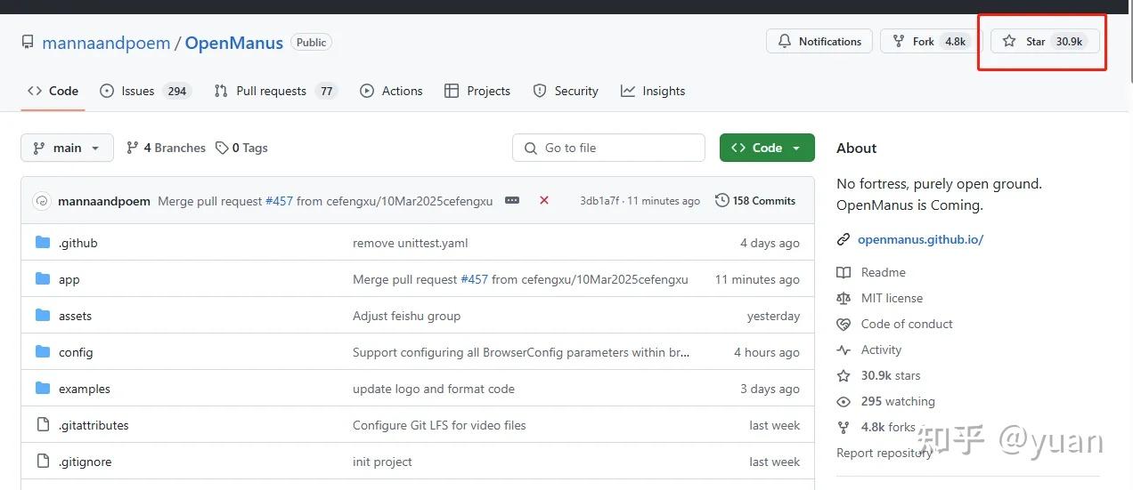The image size is (1133, 490).
Task: View the MIT license
Action: 892,298
